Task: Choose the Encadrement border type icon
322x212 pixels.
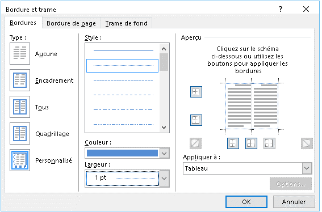Action: [20, 80]
